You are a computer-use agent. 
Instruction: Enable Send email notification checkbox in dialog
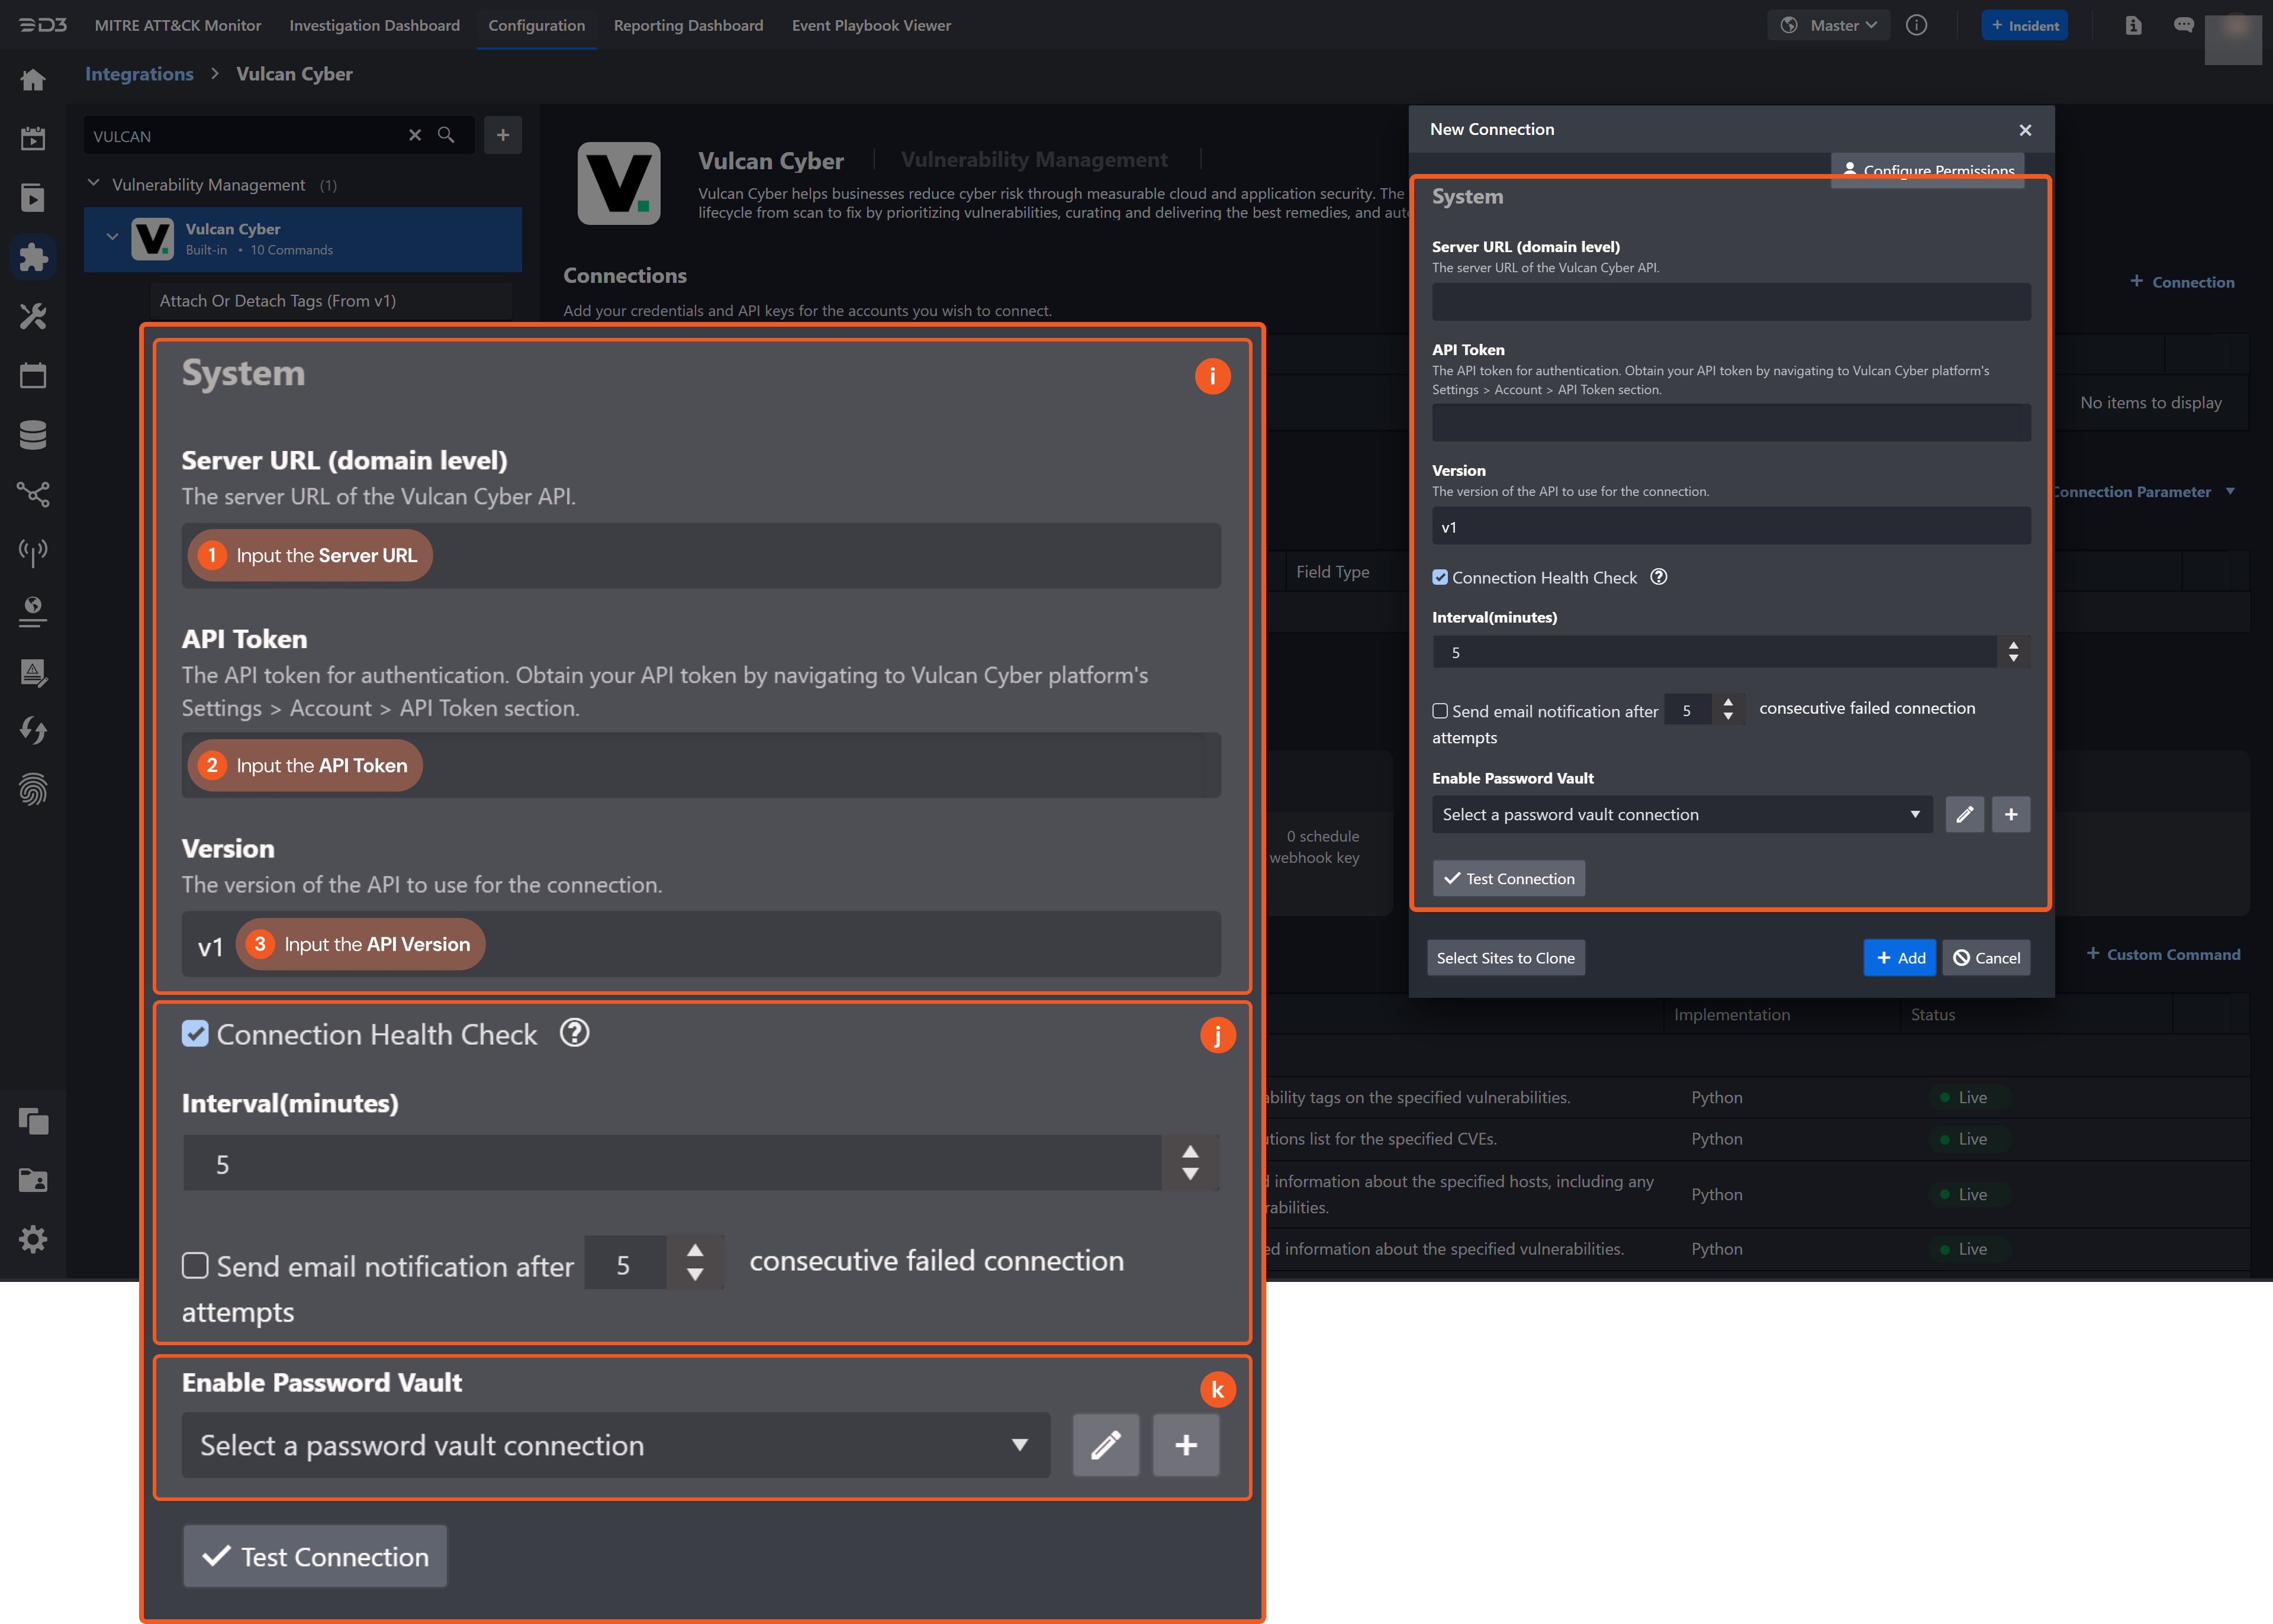[1440, 711]
